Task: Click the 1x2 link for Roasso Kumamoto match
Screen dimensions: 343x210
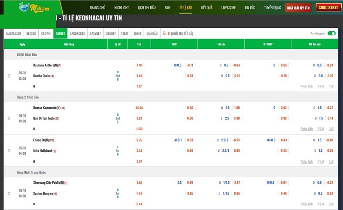Action: pos(331,129)
